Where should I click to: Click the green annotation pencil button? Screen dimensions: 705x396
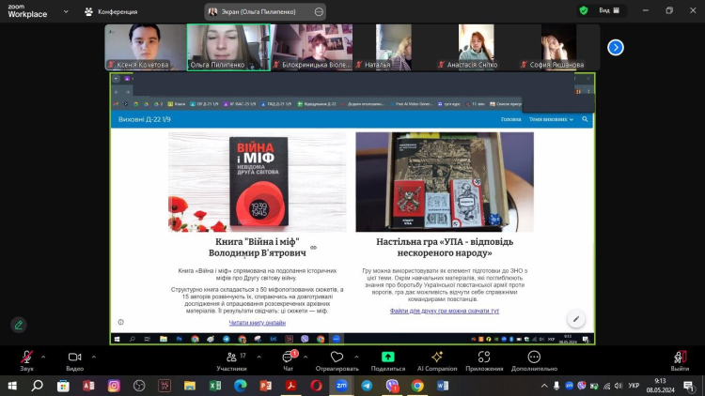[19, 325]
